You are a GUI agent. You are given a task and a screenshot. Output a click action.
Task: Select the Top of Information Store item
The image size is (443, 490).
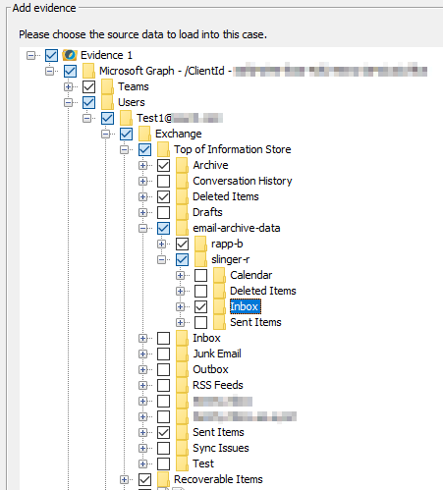[x=233, y=149]
